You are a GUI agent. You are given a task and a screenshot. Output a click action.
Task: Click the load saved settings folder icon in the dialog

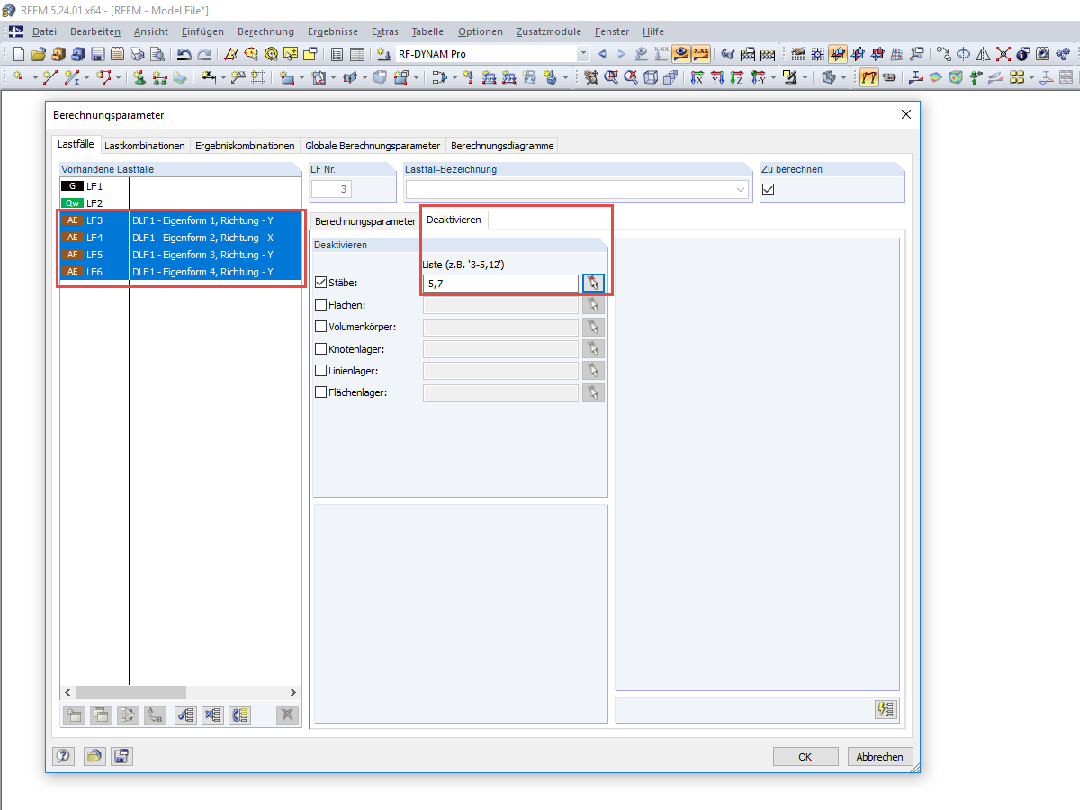point(93,757)
